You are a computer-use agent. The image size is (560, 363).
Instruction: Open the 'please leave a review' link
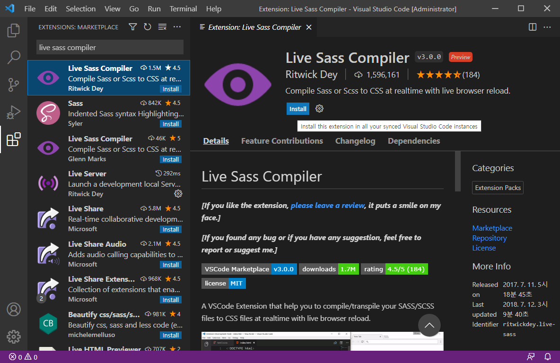click(x=327, y=206)
